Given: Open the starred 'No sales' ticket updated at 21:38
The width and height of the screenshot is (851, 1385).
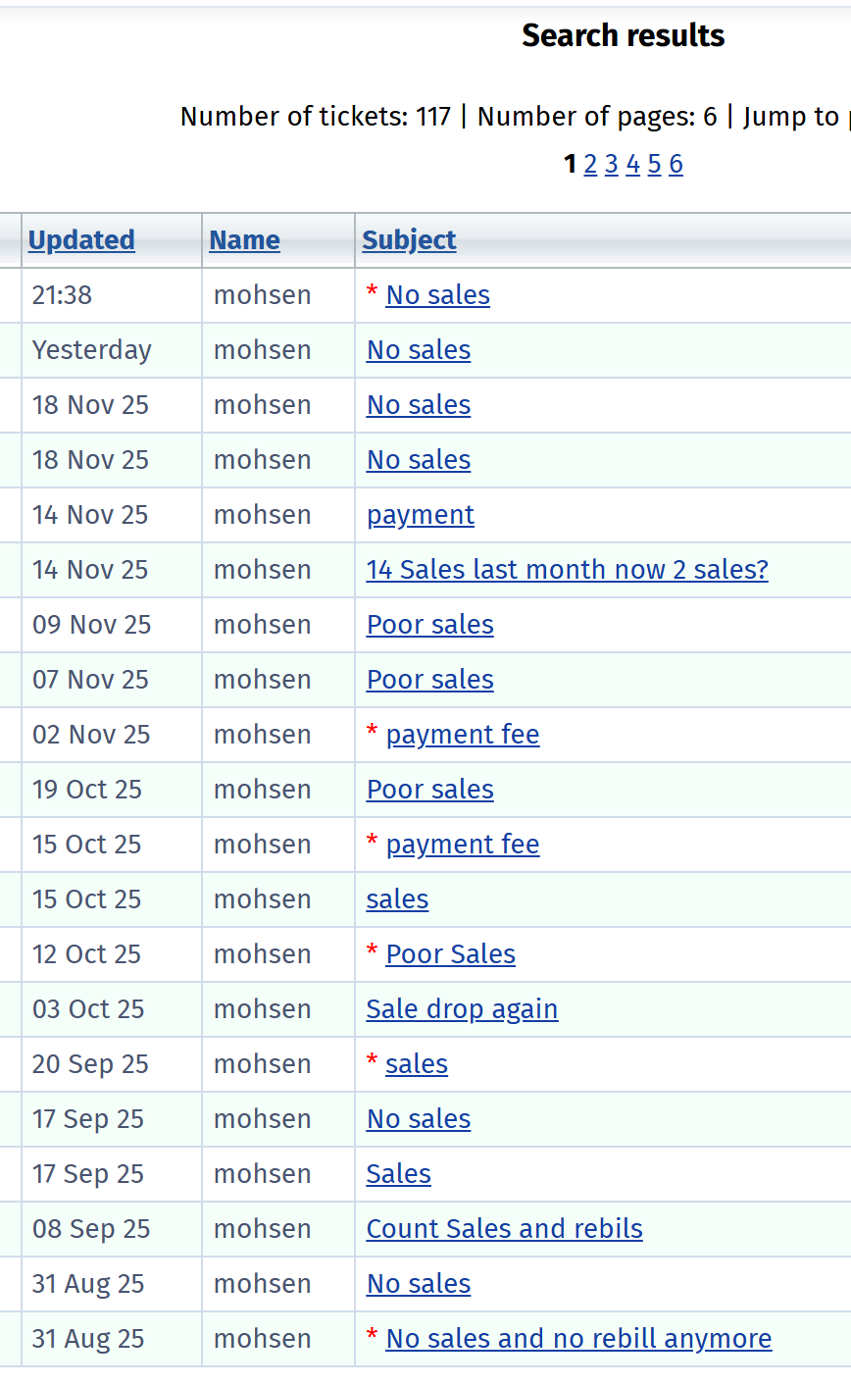Looking at the screenshot, I should click(438, 295).
